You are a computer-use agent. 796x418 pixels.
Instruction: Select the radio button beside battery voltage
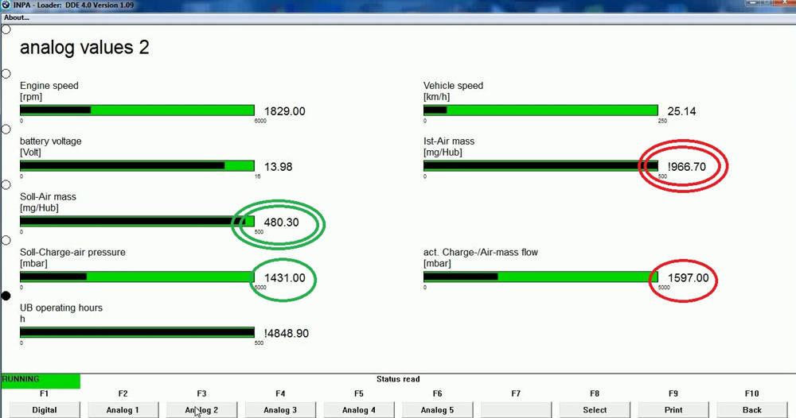tap(6, 129)
